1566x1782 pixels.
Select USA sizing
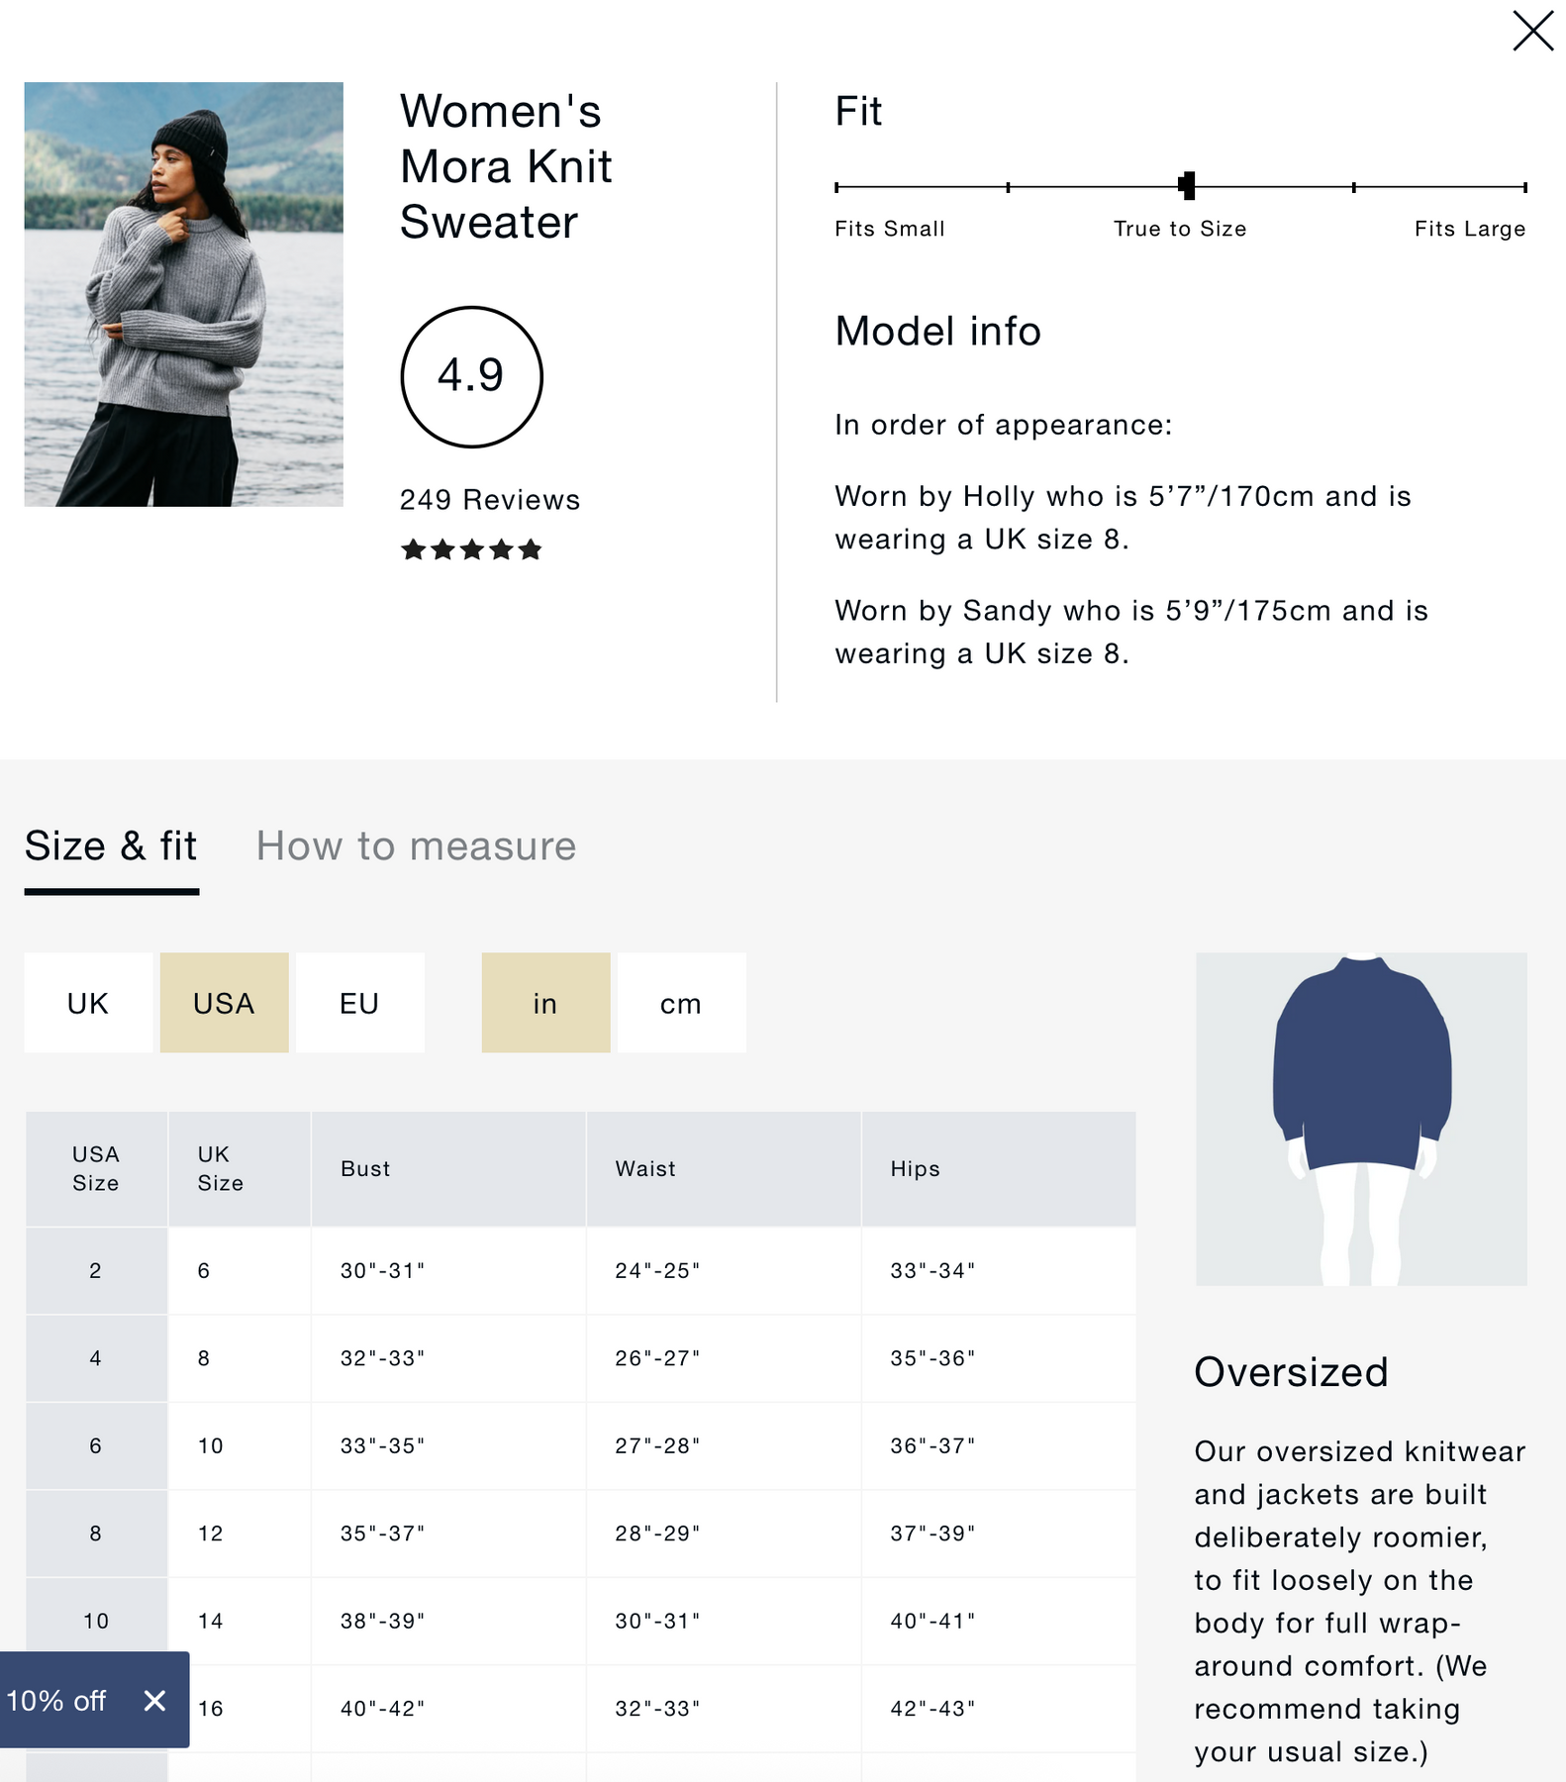224,1003
